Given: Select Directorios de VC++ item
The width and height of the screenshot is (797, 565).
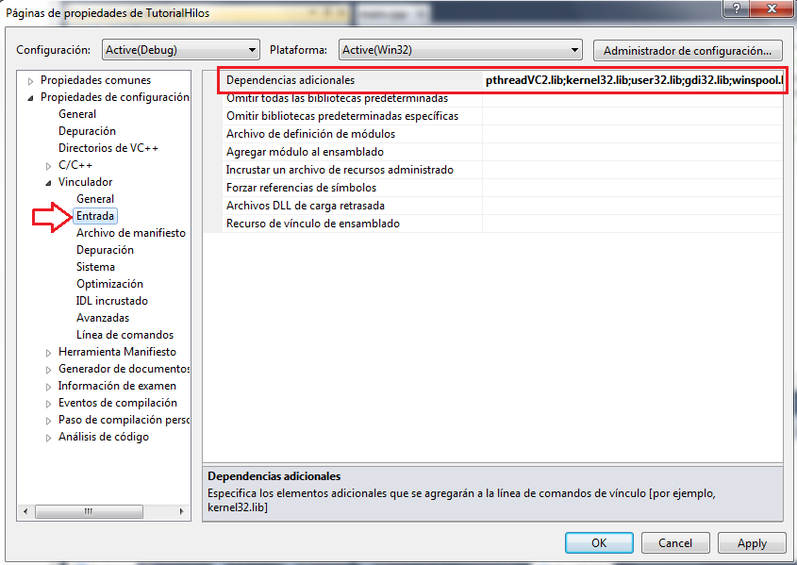Looking at the screenshot, I should (108, 148).
